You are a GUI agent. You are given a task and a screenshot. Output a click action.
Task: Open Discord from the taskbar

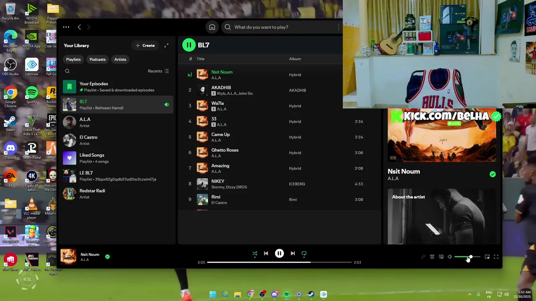pos(274,294)
